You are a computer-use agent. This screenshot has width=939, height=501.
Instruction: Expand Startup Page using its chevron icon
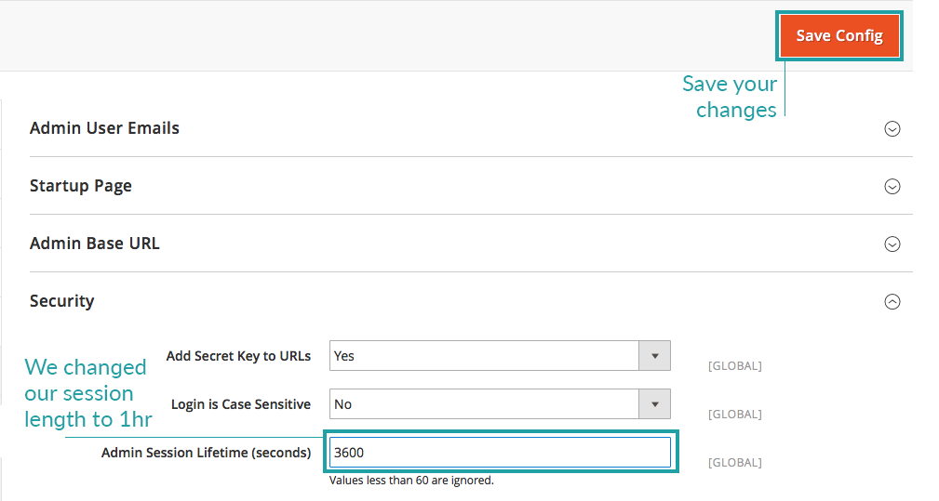coord(892,187)
